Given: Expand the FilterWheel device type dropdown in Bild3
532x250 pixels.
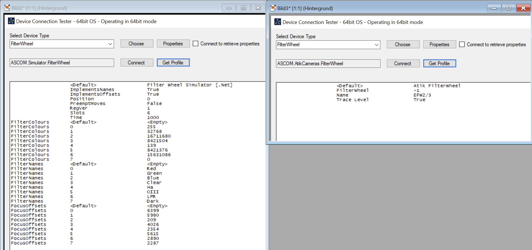Looking at the screenshot, I should coord(376,45).
